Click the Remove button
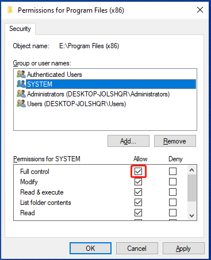This screenshot has width=211, height=260. click(x=175, y=141)
